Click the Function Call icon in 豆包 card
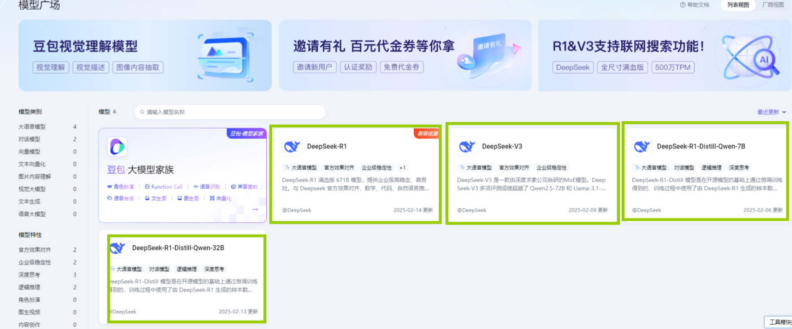This screenshot has height=329, width=792. point(147,187)
